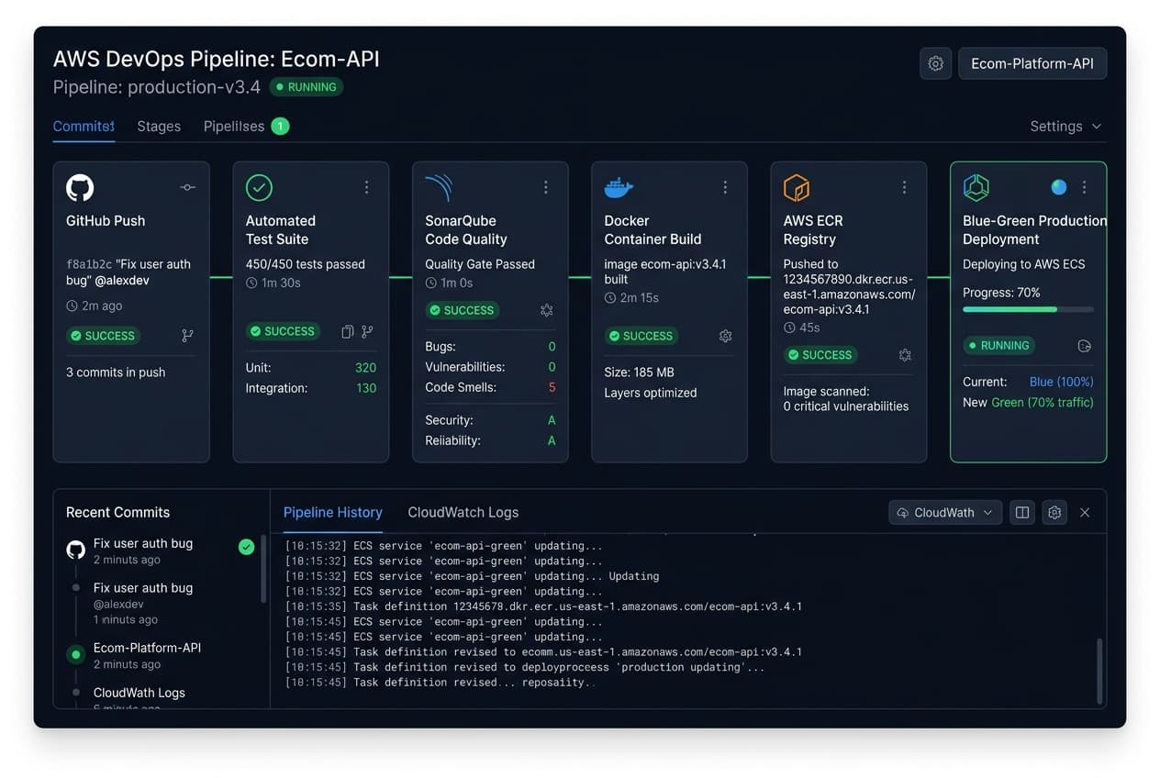Close the log panel with the X icon
1160x778 pixels.
1085,512
